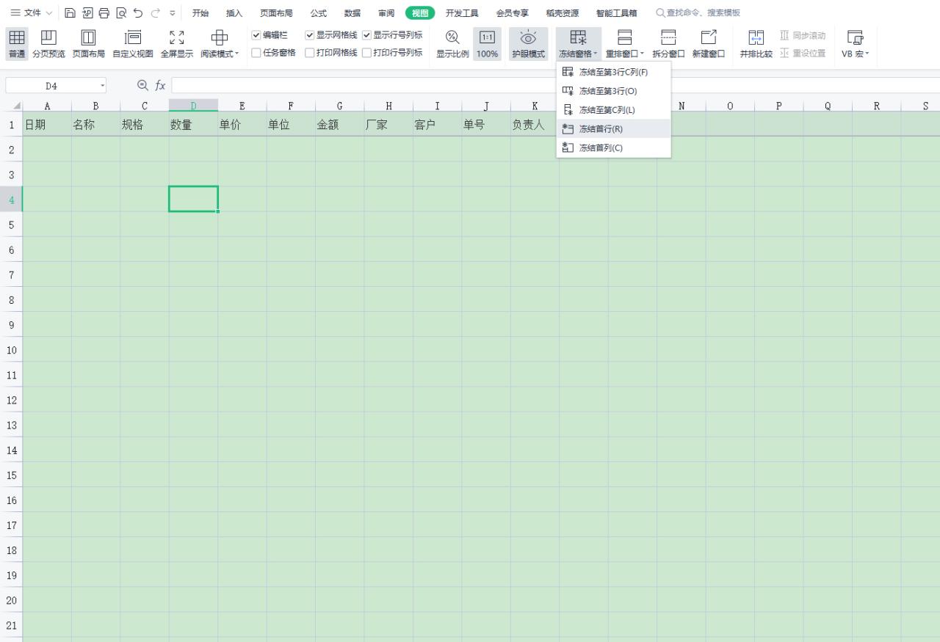Uncheck 显示行号列标 checkbox

pyautogui.click(x=366, y=35)
